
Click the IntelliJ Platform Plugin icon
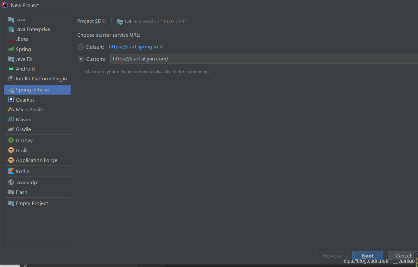tap(11, 79)
